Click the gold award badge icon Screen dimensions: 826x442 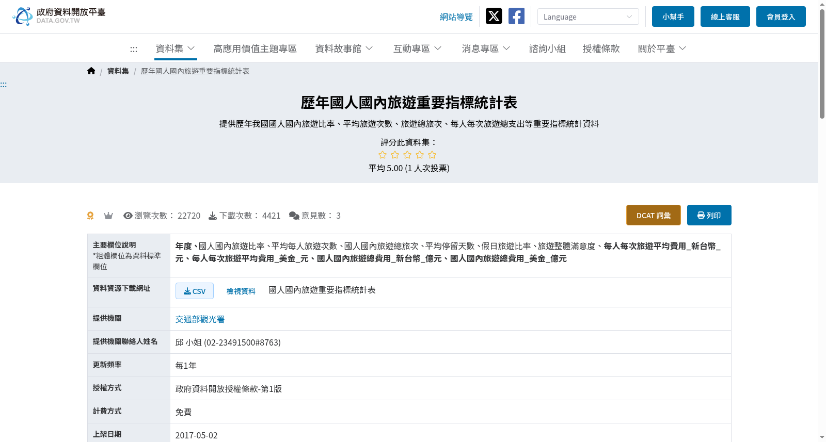point(90,216)
